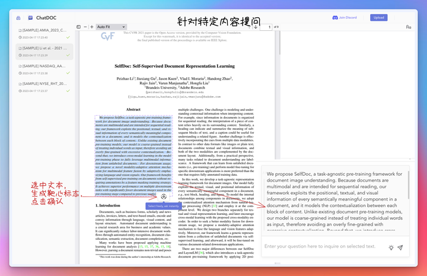Click the file icon beside AMIA_2023_C...
This screenshot has width=427, height=276.
[x=20, y=30]
